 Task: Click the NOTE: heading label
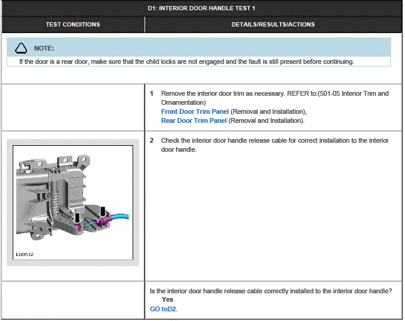click(44, 48)
